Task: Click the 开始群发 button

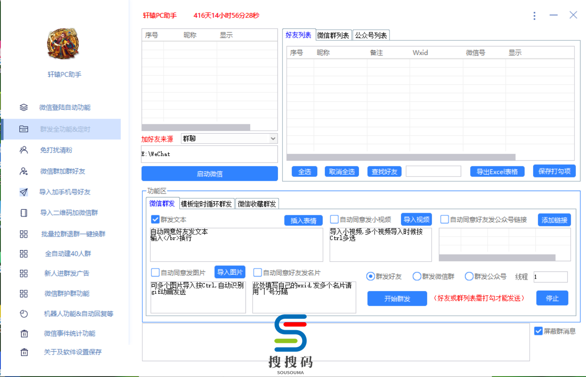Action: point(397,298)
